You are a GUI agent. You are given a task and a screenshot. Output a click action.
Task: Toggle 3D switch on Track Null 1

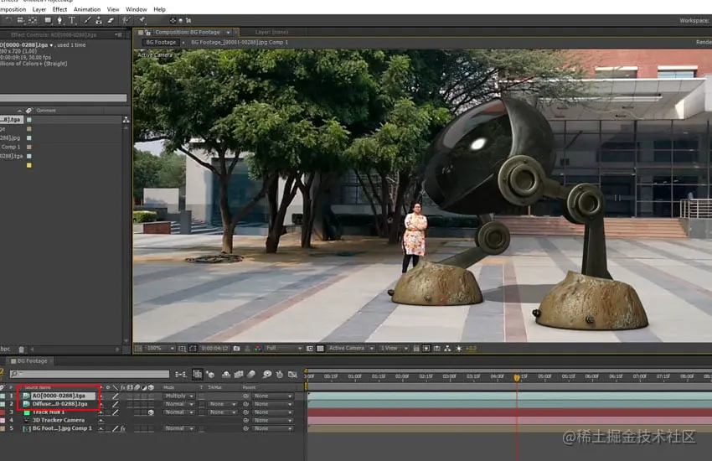pos(152,412)
